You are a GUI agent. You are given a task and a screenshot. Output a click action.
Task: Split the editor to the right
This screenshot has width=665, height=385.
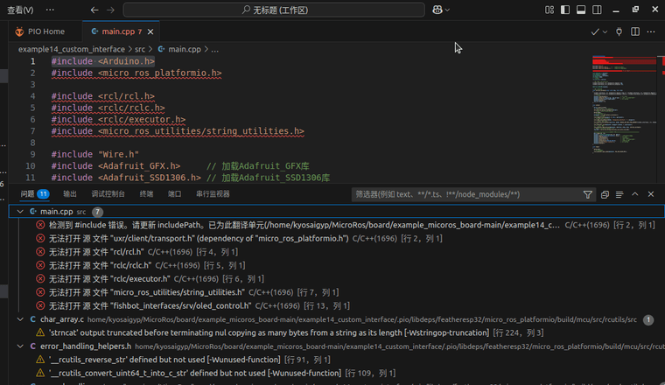(635, 31)
